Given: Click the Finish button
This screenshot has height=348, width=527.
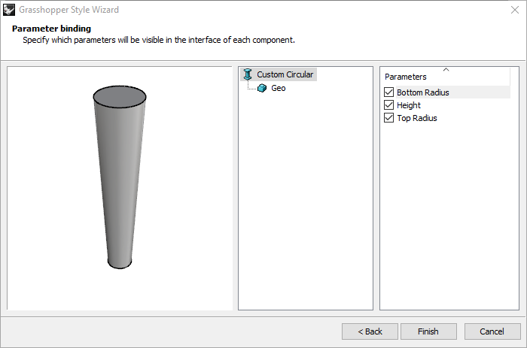Looking at the screenshot, I should (x=428, y=331).
